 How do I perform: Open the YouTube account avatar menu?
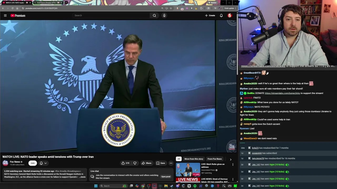click(x=230, y=15)
